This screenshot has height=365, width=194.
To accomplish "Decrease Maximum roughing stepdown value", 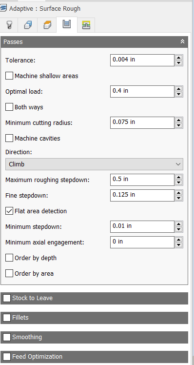I will click(179, 182).
